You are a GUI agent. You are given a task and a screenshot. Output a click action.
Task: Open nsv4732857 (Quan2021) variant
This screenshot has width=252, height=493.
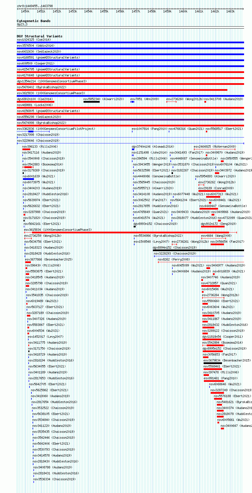click(219, 283)
